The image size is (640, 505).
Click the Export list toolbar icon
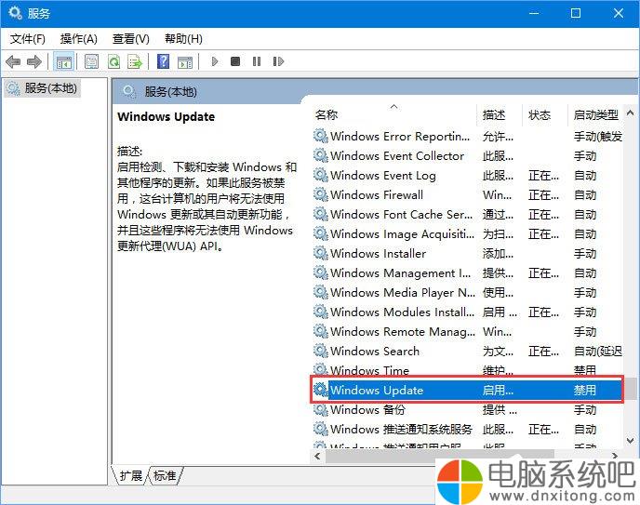point(134,62)
